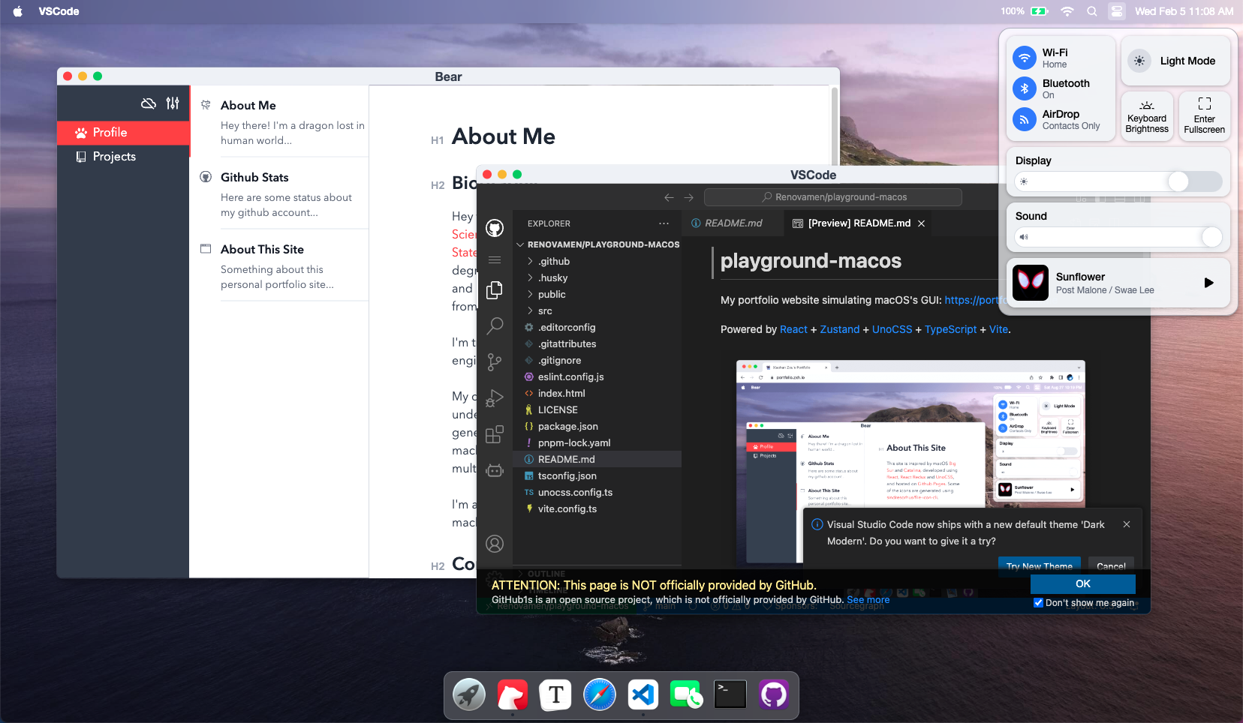Toggle Bluetooth in Control Center
Screen dimensions: 1243x723
point(1025,88)
